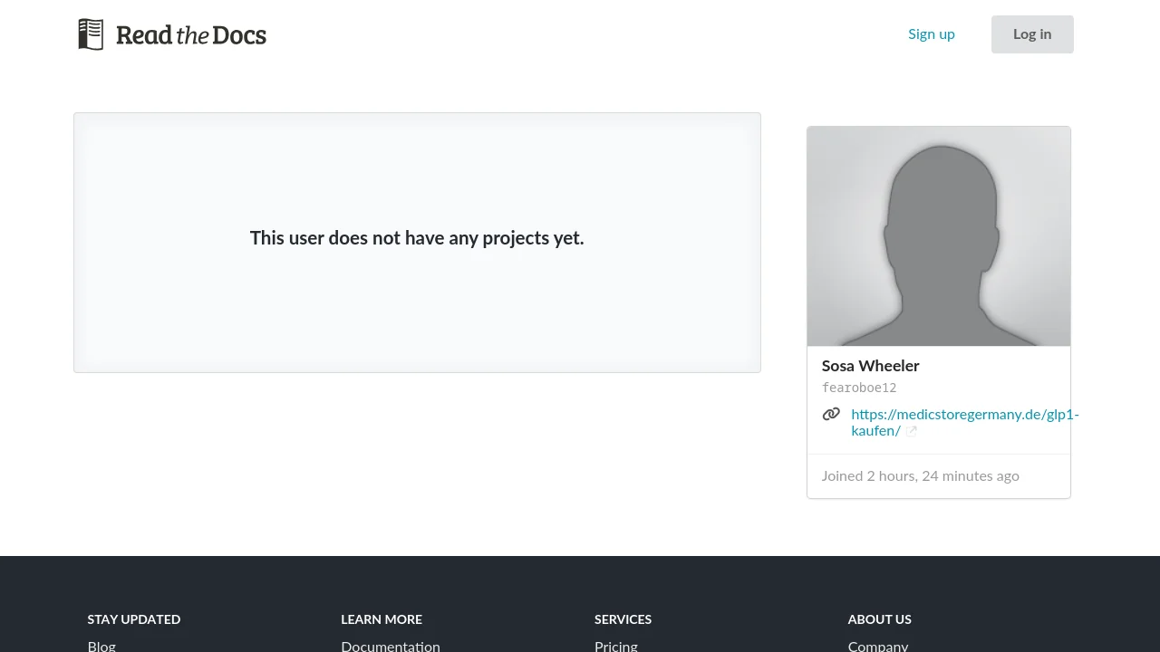
Task: Click the external link icon after kaufen/
Action: [912, 432]
